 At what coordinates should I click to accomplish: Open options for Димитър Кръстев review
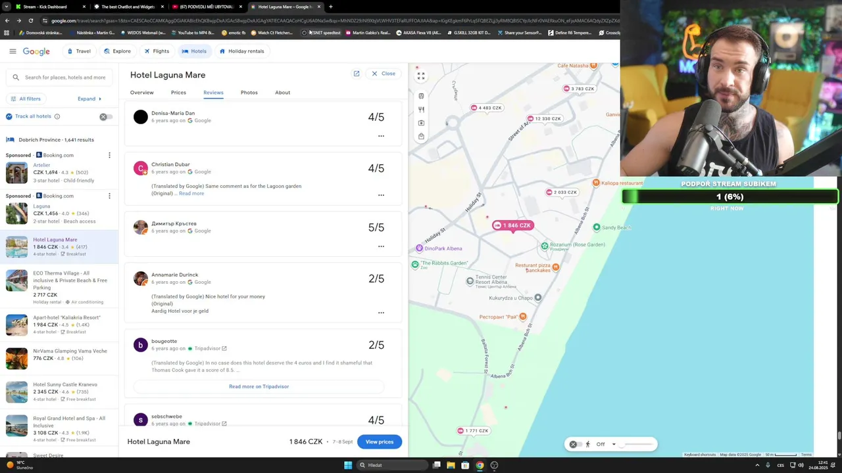point(381,246)
